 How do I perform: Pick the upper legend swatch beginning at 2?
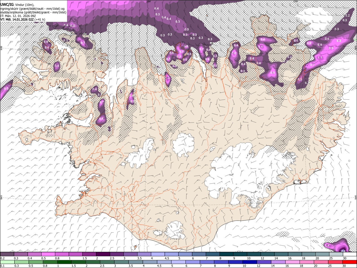click(x=103, y=254)
